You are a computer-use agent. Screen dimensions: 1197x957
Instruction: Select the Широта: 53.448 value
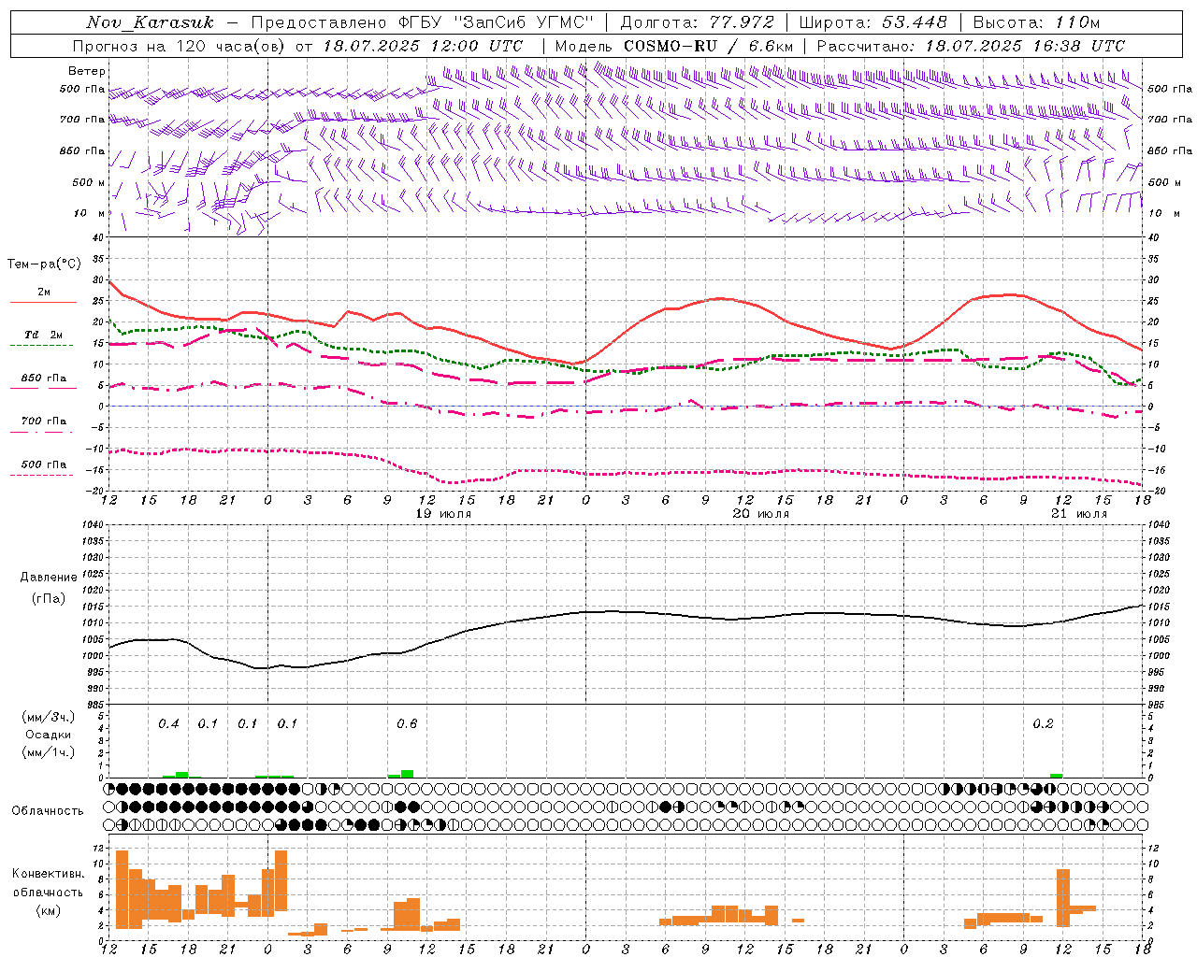click(x=873, y=22)
